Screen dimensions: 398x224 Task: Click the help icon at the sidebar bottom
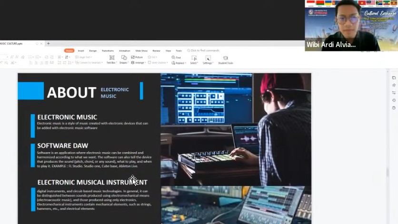(394, 108)
